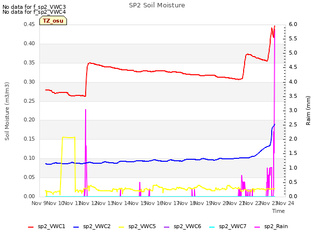Click the 1.5 rain axis tick label
The width and height of the screenshot is (315, 236).
(293, 153)
